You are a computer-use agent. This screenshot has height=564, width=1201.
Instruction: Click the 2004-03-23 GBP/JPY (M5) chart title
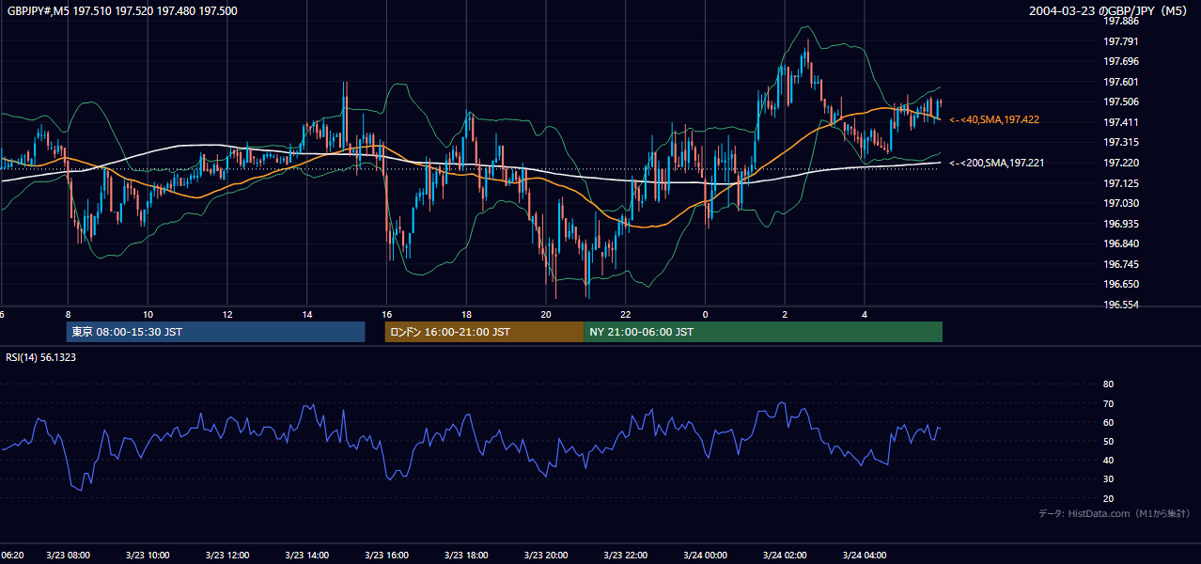coord(1110,11)
